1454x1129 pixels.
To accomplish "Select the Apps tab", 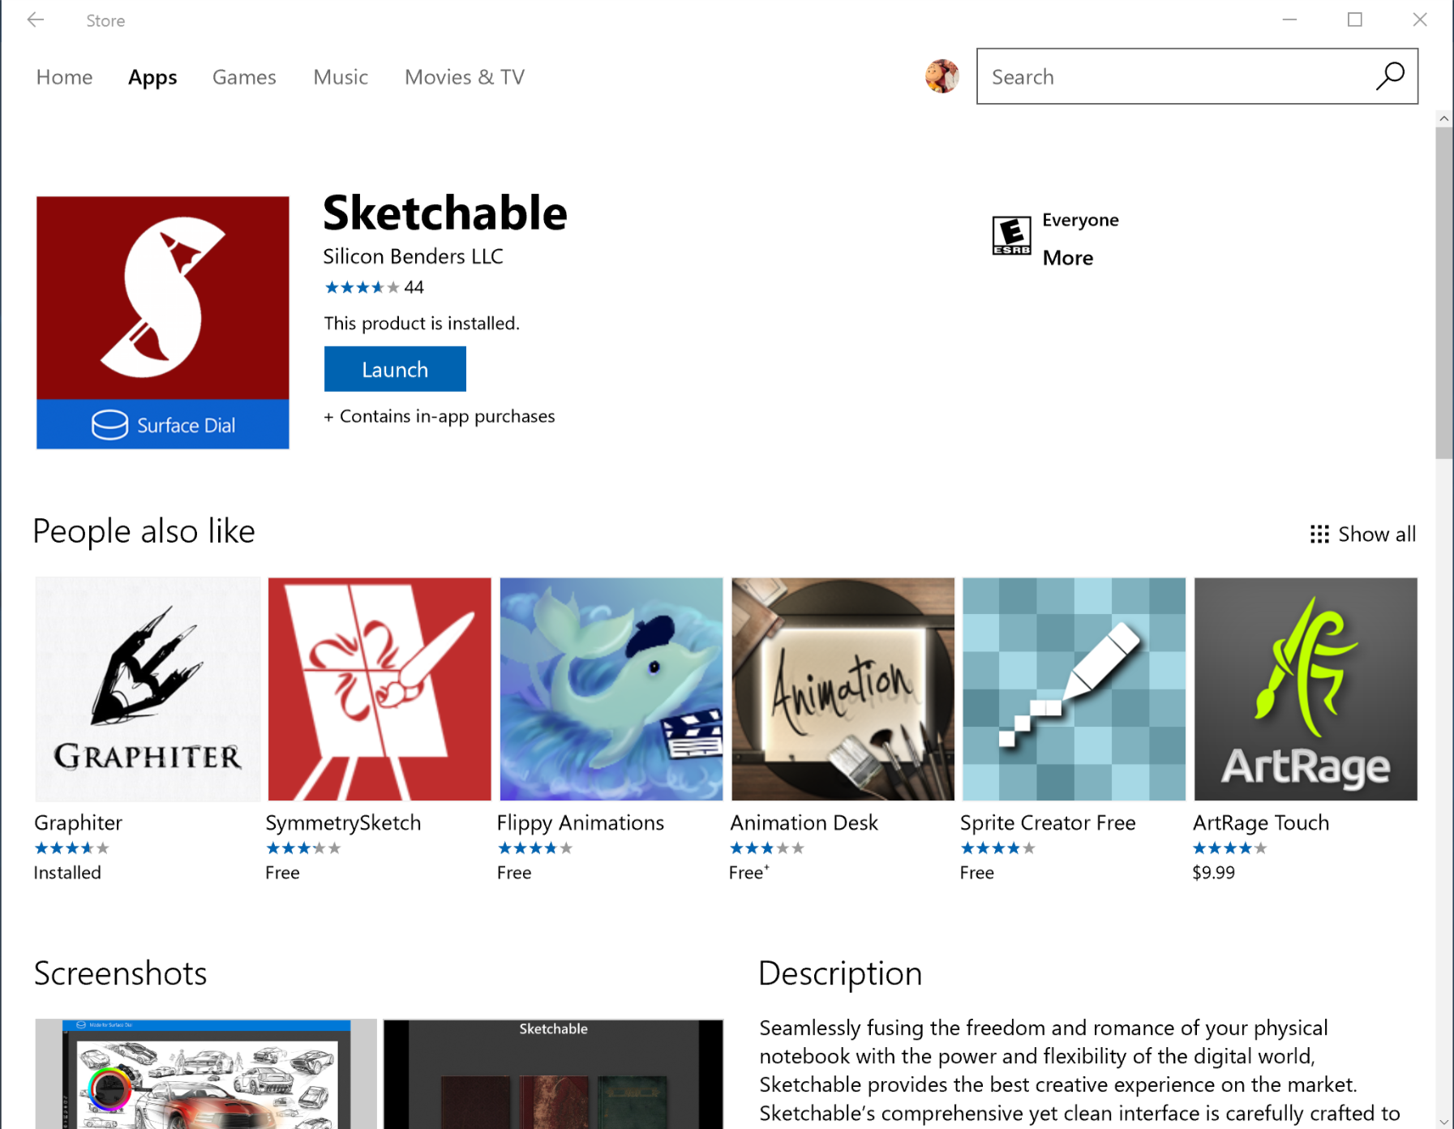I will click(x=152, y=77).
